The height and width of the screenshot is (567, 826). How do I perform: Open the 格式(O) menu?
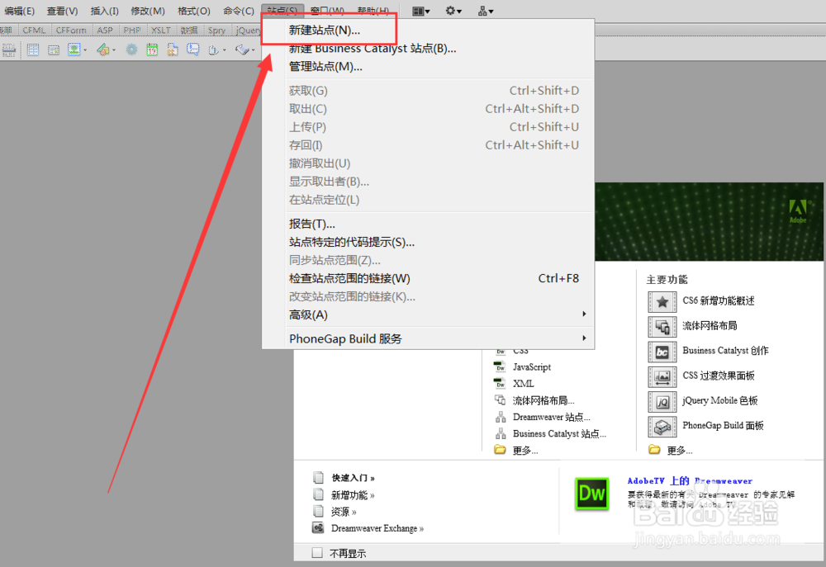[194, 11]
